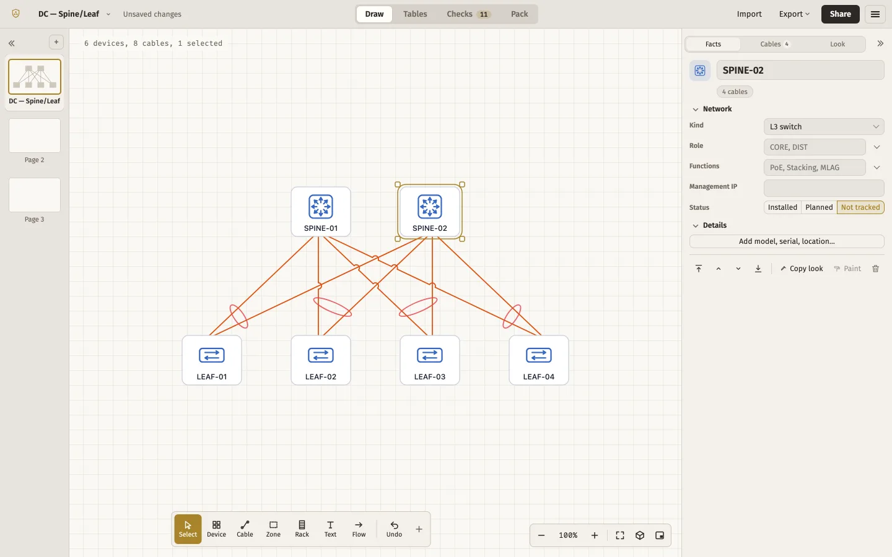Open the Cables tab in inspector

774,44
